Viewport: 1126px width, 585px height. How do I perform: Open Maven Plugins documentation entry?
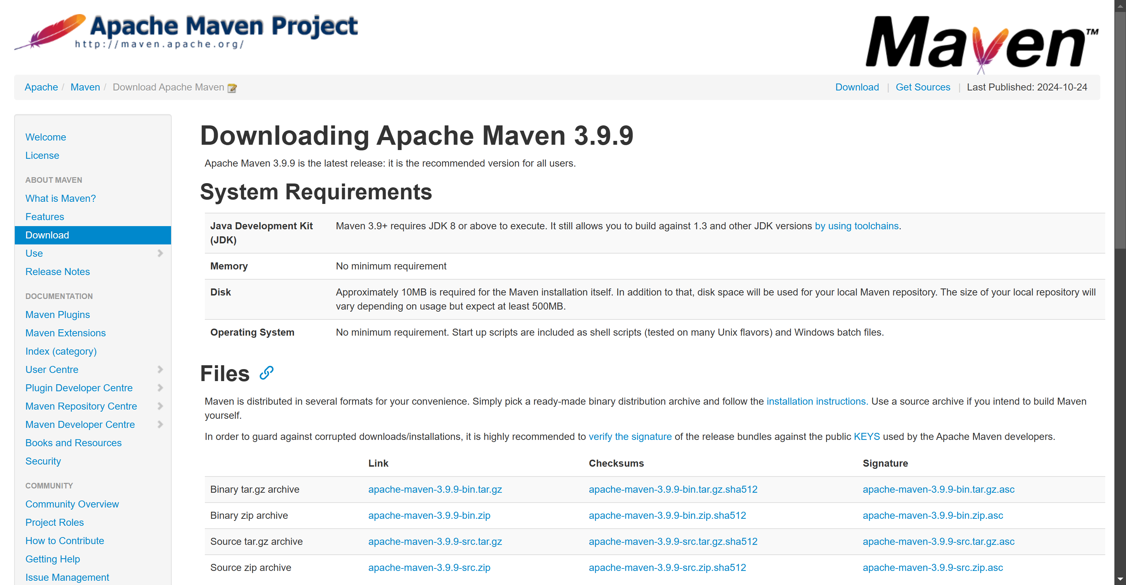pyautogui.click(x=57, y=315)
